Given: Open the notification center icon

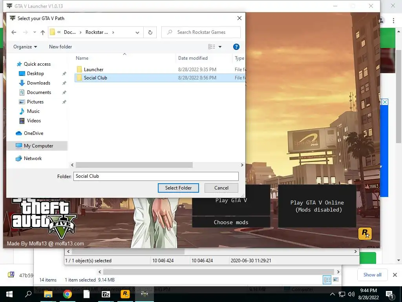Looking at the screenshot, I should click(390, 295).
